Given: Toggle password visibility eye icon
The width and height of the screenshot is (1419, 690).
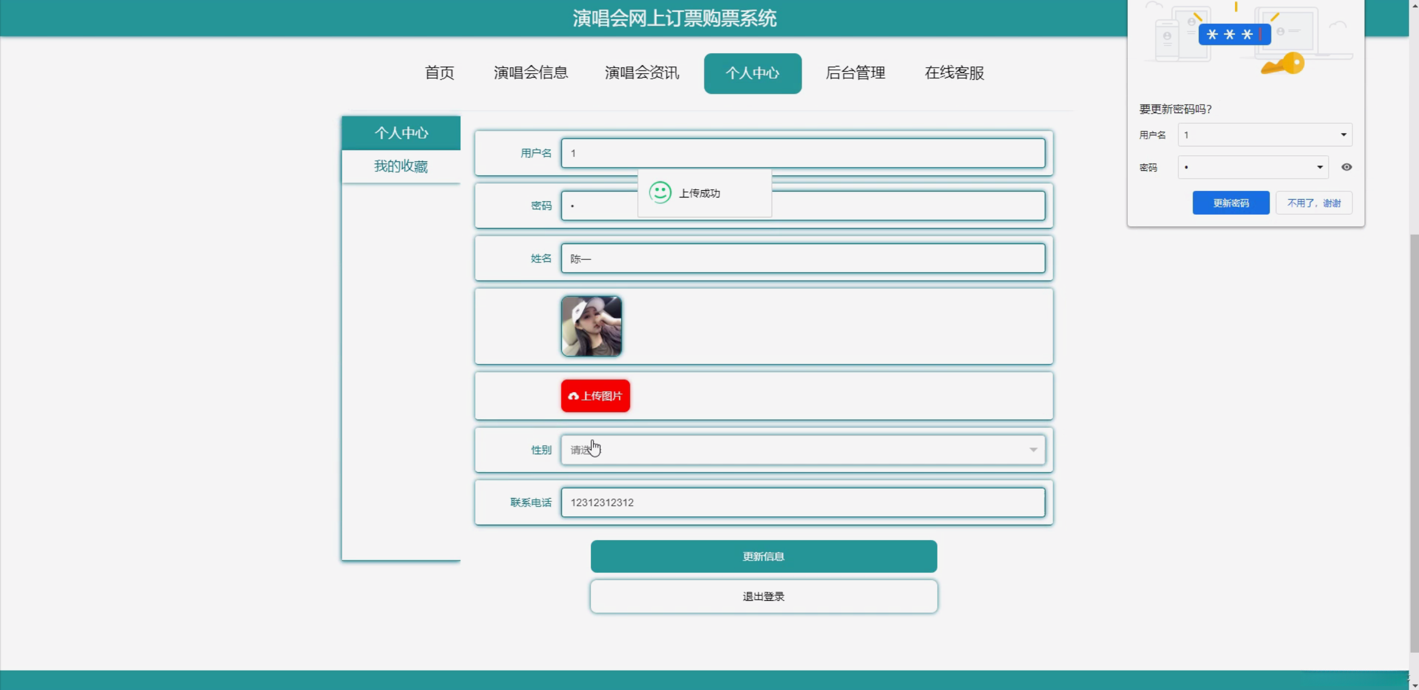Looking at the screenshot, I should pyautogui.click(x=1346, y=167).
